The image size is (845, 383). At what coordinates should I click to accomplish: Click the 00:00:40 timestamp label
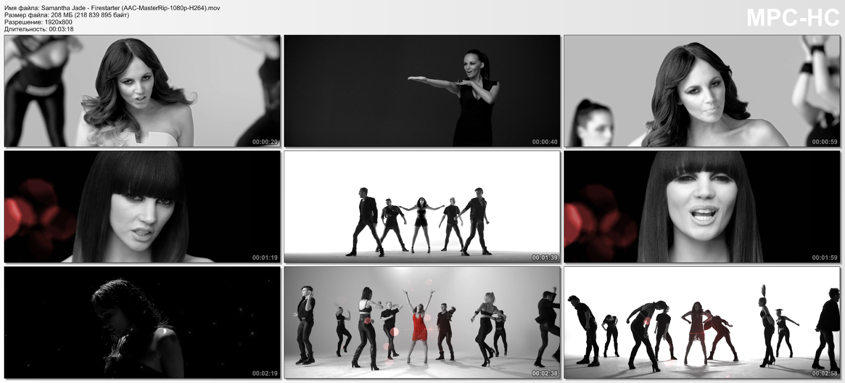pyautogui.click(x=544, y=142)
